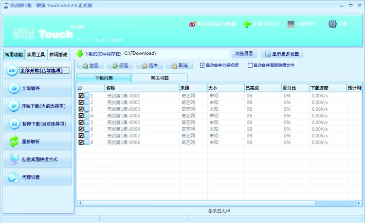The width and height of the screenshot is (365, 223).
Task: Click the 全部开始 fast-forward icon
Action: pos(12,70)
